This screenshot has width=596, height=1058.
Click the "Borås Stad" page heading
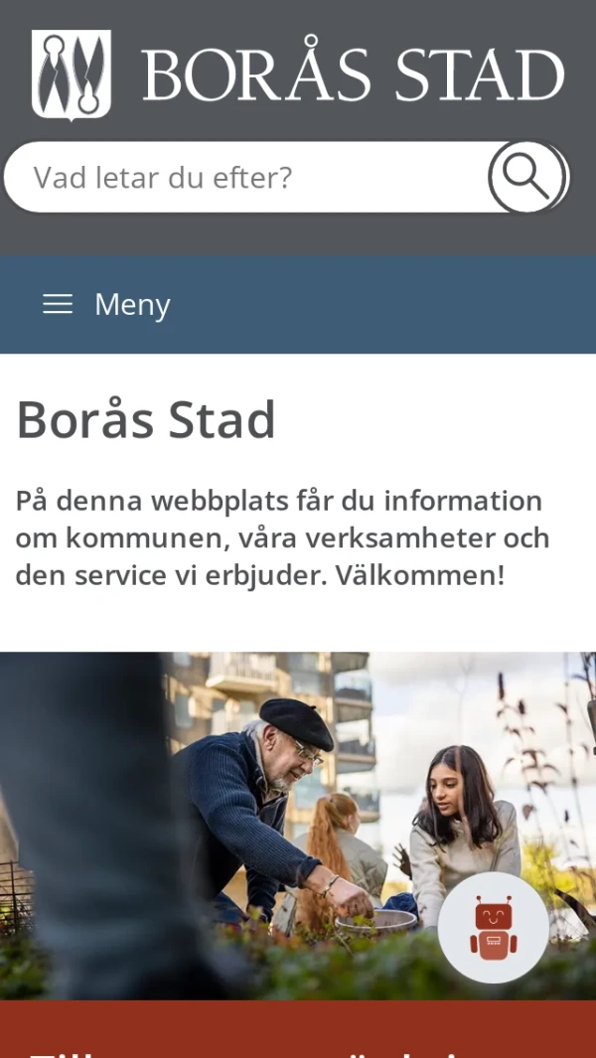click(146, 419)
